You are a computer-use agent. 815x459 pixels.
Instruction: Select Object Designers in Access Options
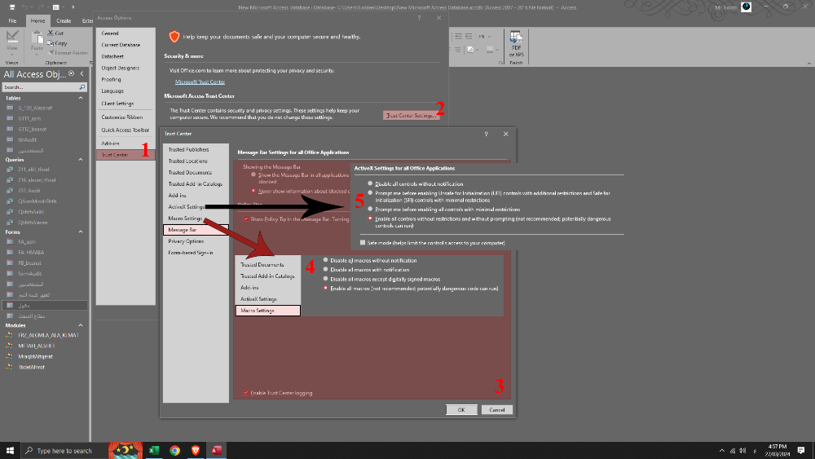120,68
